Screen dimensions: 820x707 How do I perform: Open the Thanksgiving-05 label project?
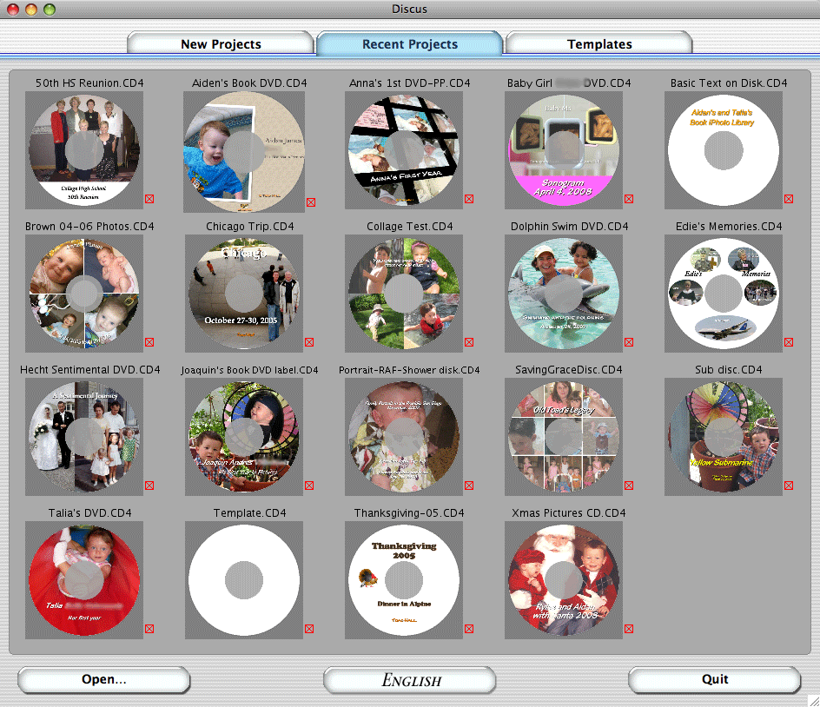click(x=404, y=579)
